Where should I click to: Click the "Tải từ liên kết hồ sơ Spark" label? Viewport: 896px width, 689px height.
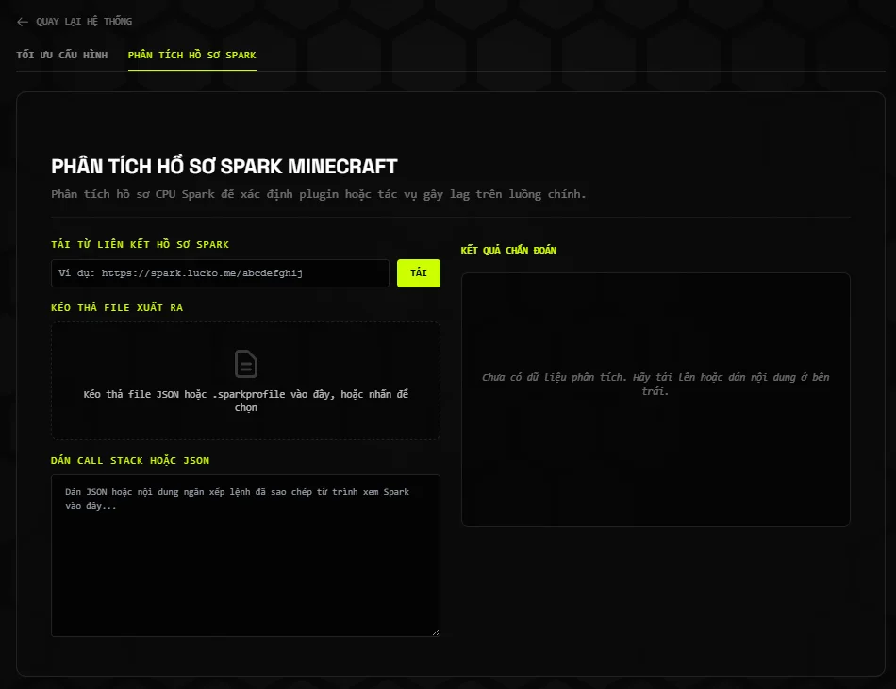point(140,244)
